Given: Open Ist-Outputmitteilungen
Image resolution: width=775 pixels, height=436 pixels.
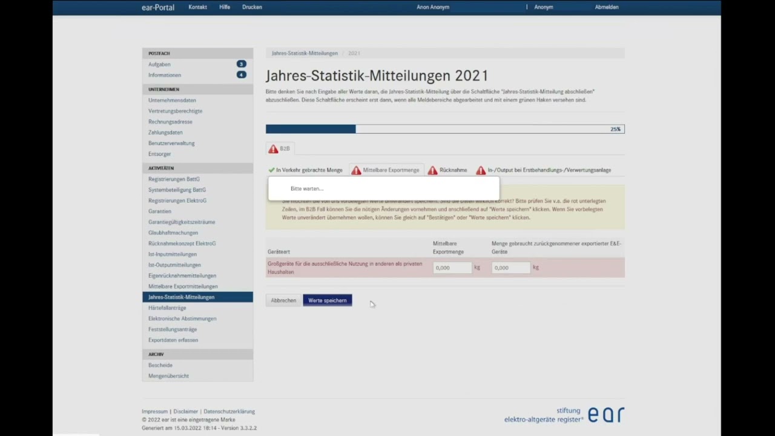Looking at the screenshot, I should coord(174,265).
